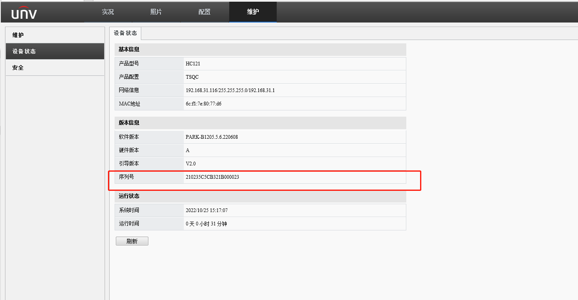Viewport: 578px width, 300px height.
Task: Click the MAC address 6c:f1:7e:80:77:d6
Action: [204, 104]
